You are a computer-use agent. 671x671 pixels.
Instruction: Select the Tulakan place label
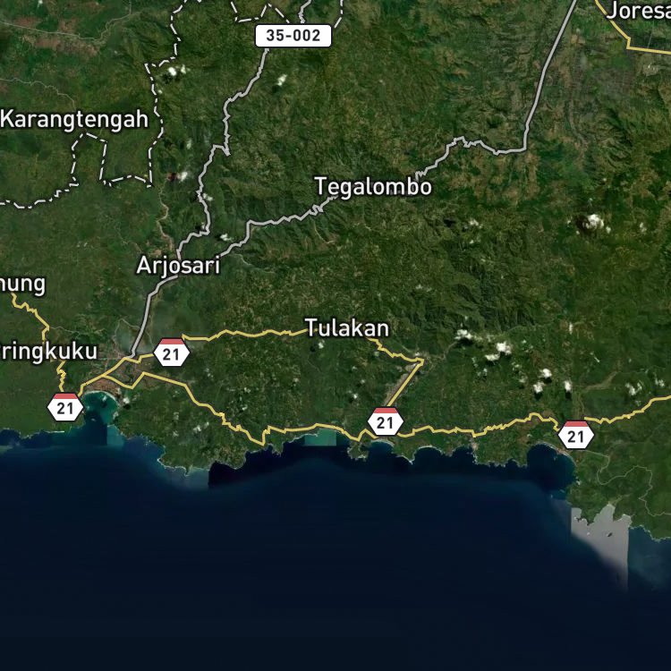346,328
